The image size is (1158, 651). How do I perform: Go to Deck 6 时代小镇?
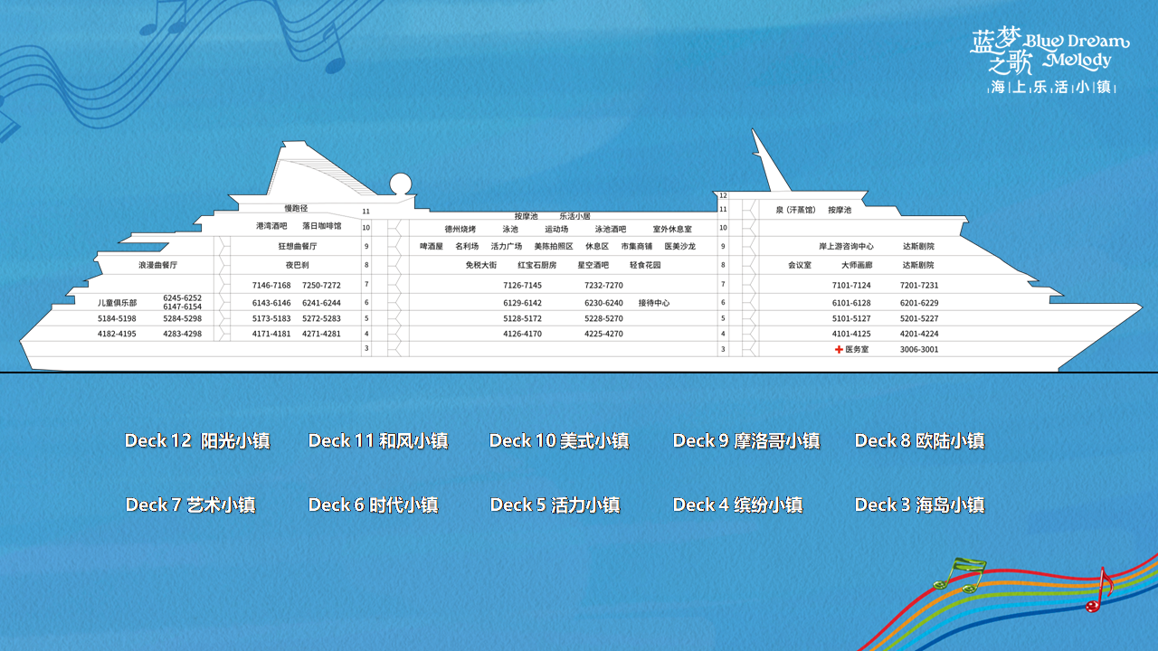[x=373, y=505]
